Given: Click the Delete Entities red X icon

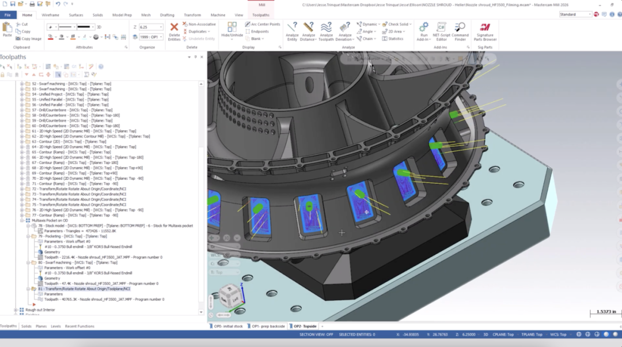Looking at the screenshot, I should [174, 27].
